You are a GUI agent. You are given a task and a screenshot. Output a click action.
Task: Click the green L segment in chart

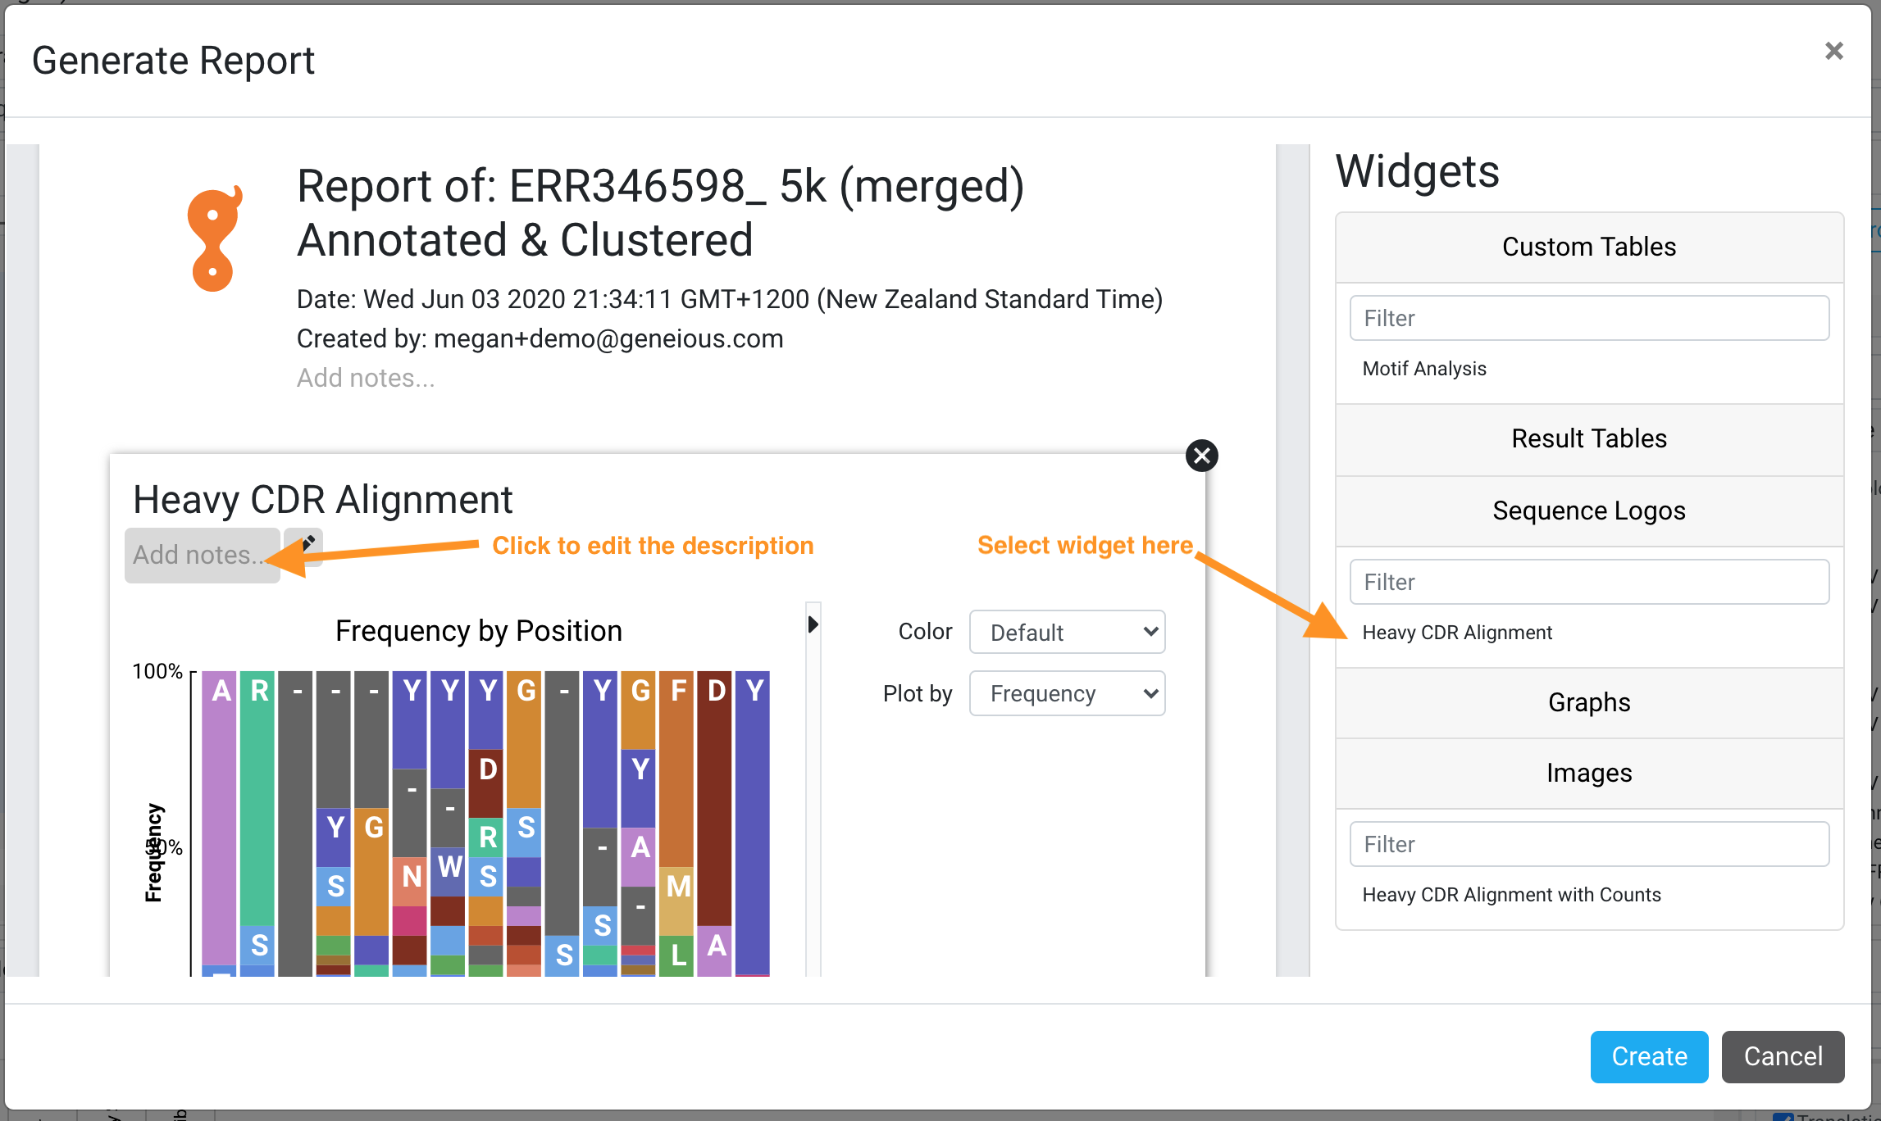tap(676, 955)
